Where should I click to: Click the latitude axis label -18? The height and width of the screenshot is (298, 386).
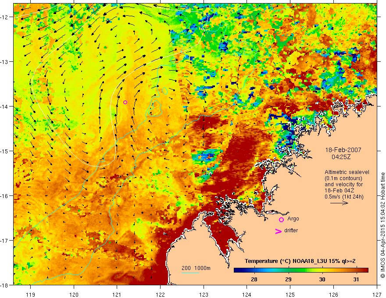pos(4,285)
